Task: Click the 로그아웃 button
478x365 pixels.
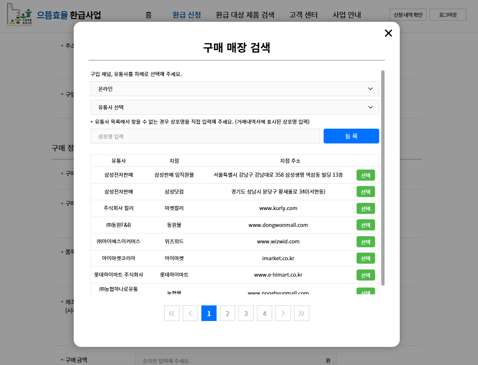Action: coord(448,15)
